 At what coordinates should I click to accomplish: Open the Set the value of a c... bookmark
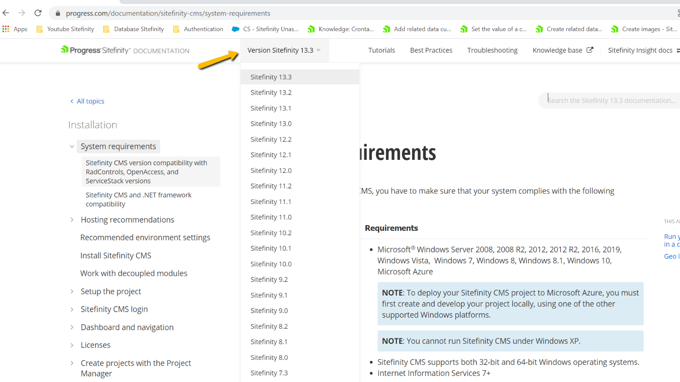click(x=494, y=29)
